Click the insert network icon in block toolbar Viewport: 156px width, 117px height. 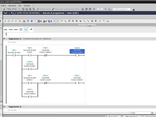(x=5, y=21)
